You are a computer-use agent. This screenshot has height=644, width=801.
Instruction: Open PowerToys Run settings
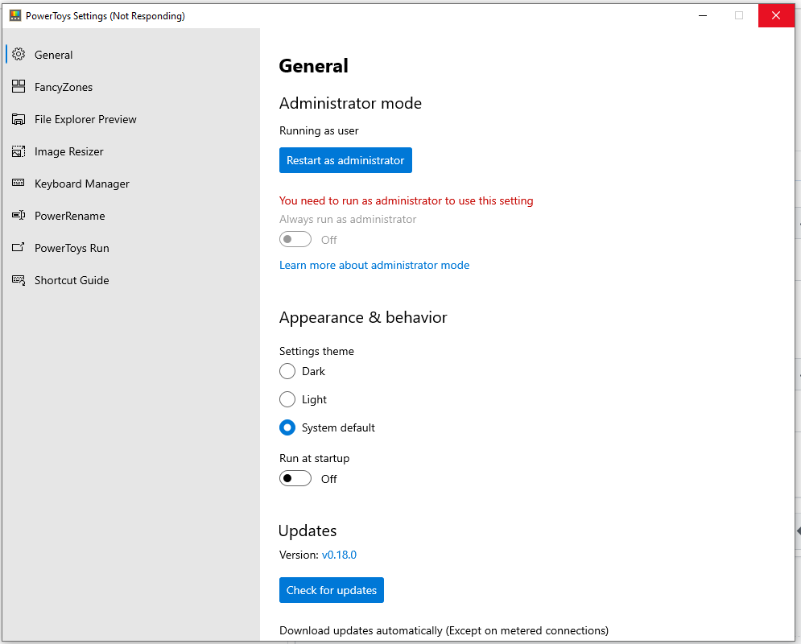click(x=130, y=248)
